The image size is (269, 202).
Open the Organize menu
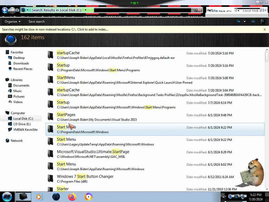pos(13,22)
